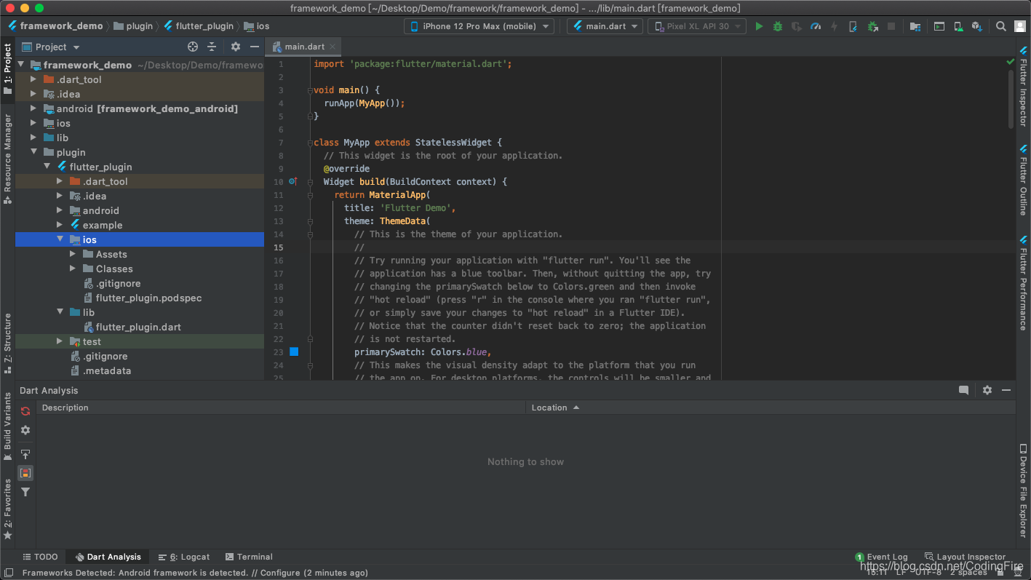1031x580 pixels.
Task: Click Dart Analysis autoscroll to source icon
Action: click(25, 454)
